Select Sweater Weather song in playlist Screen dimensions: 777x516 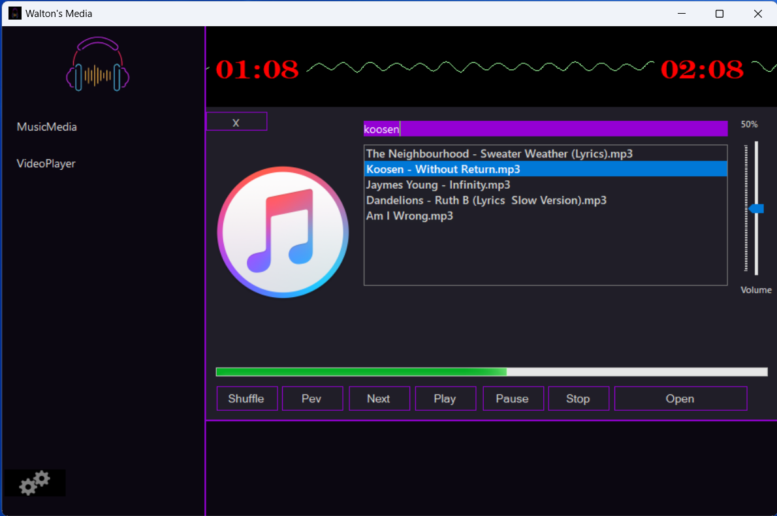(499, 153)
